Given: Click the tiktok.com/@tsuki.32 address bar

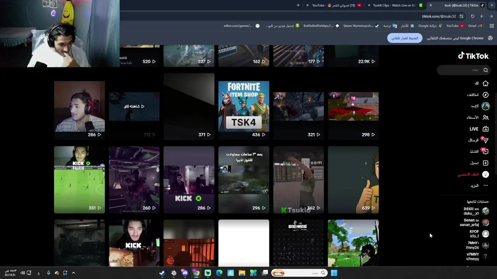Looking at the screenshot, I should tap(439, 16).
